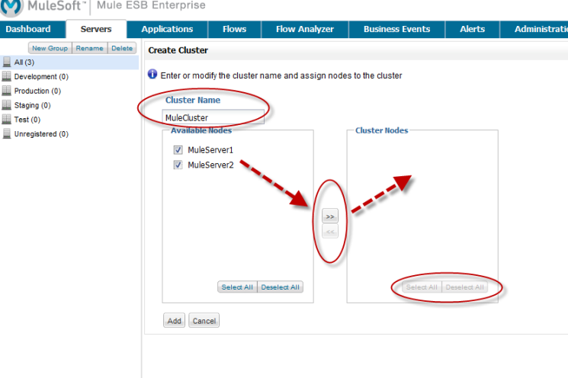The height and width of the screenshot is (378, 568).
Task: Open the Administration tab
Action: [534, 29]
